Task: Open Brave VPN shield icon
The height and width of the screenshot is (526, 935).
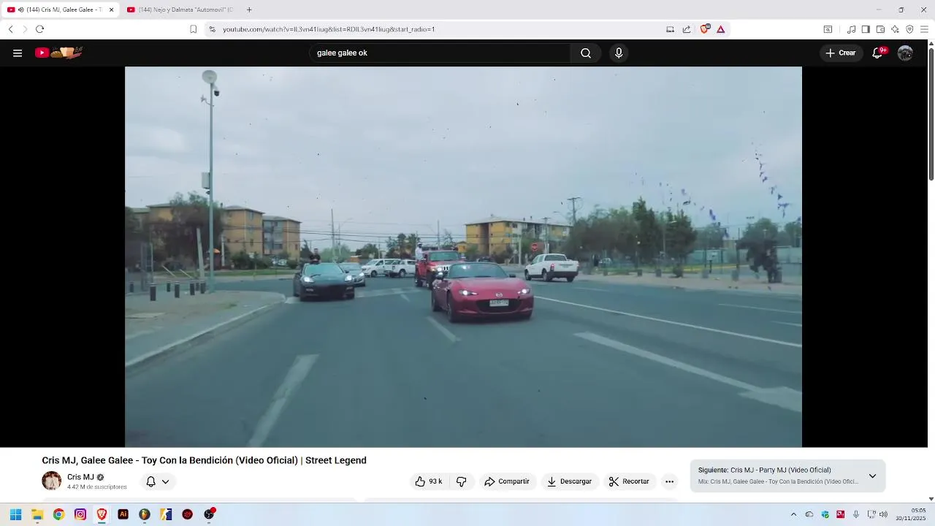Action: tap(909, 29)
